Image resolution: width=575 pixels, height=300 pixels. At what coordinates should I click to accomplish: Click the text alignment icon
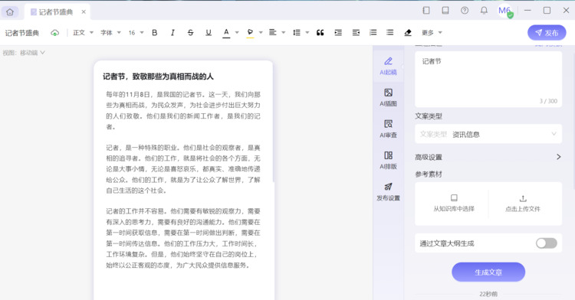(x=272, y=33)
